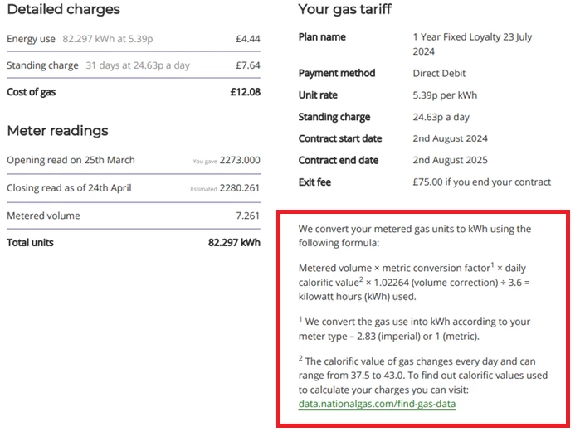
Task: Select the 5.39p per kWh unit rate
Action: 447,95
